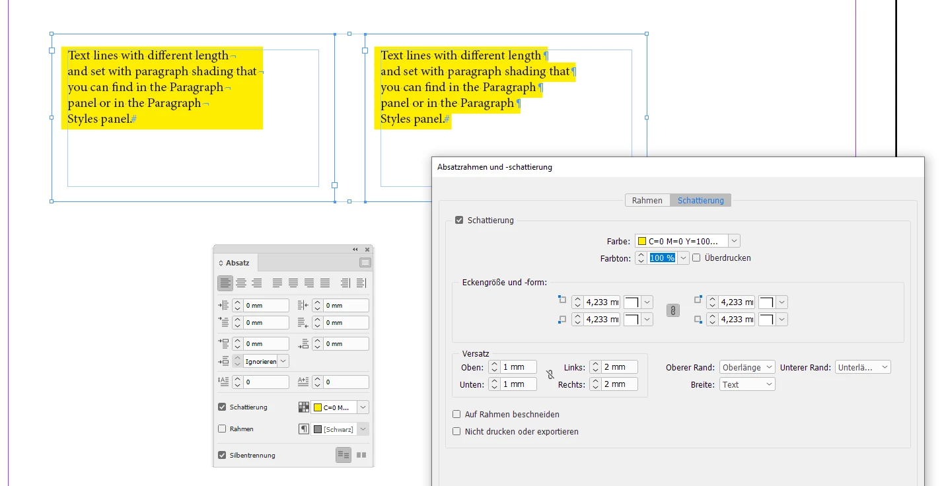
Task: Click the Farbton 100 % field
Action: click(663, 258)
